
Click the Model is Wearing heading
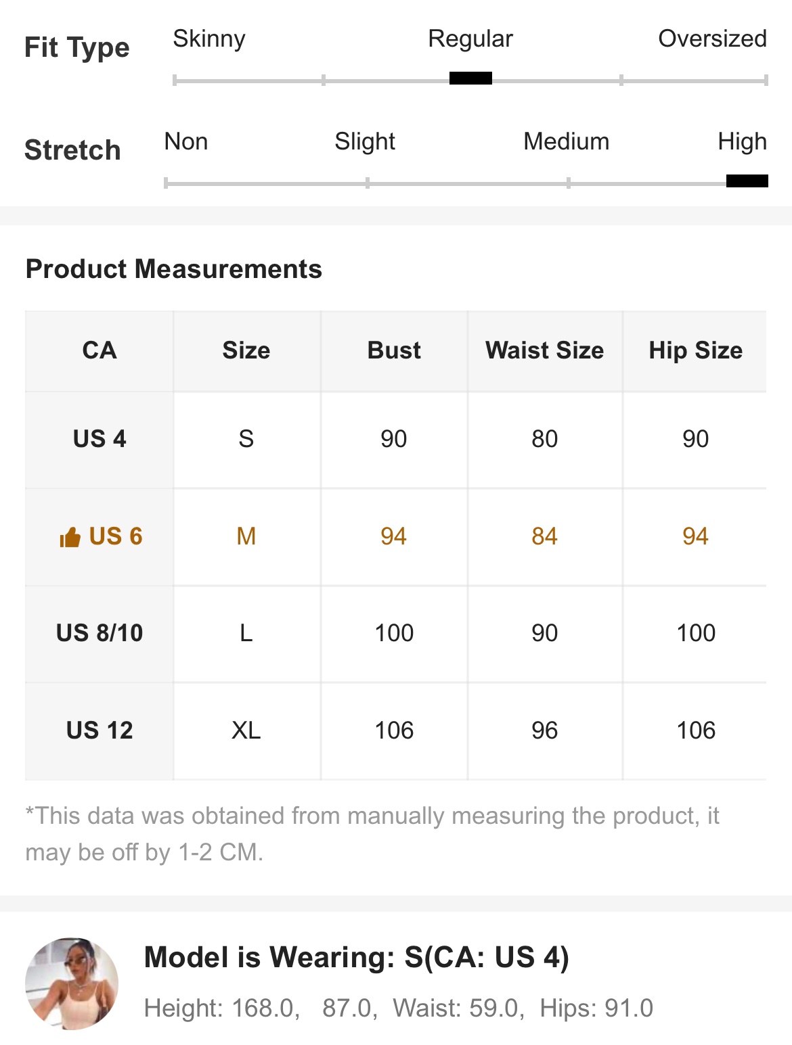(x=356, y=957)
